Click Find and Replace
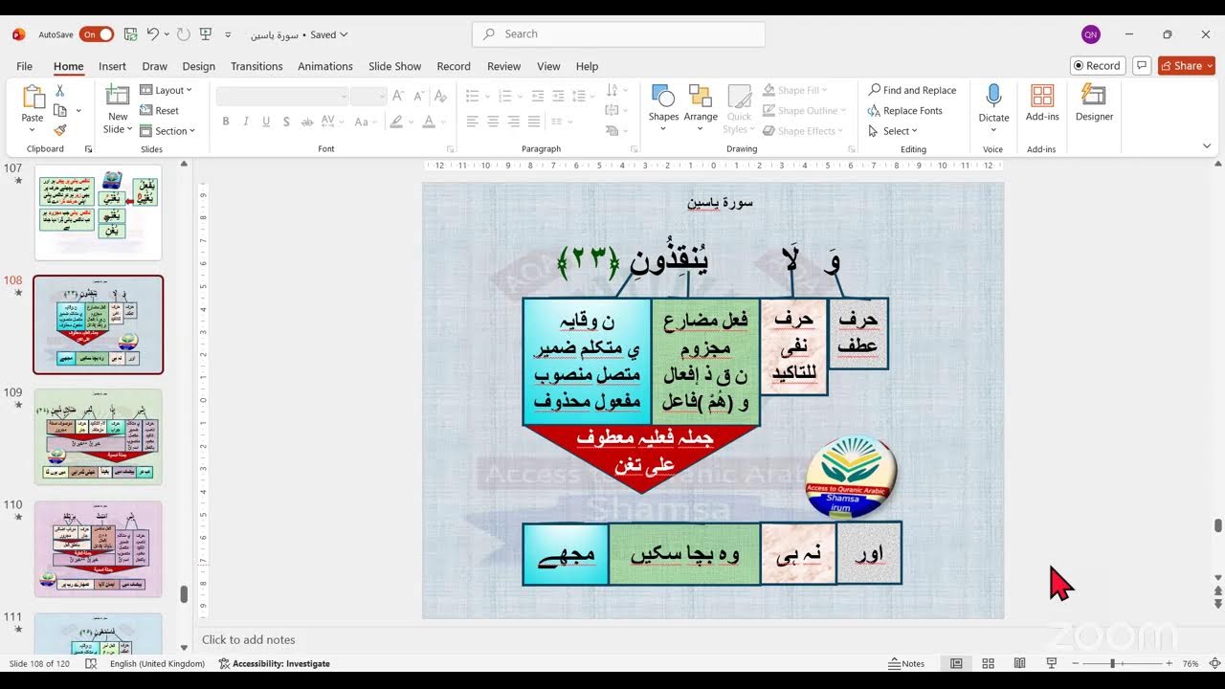The height and width of the screenshot is (689, 1225). tap(912, 90)
